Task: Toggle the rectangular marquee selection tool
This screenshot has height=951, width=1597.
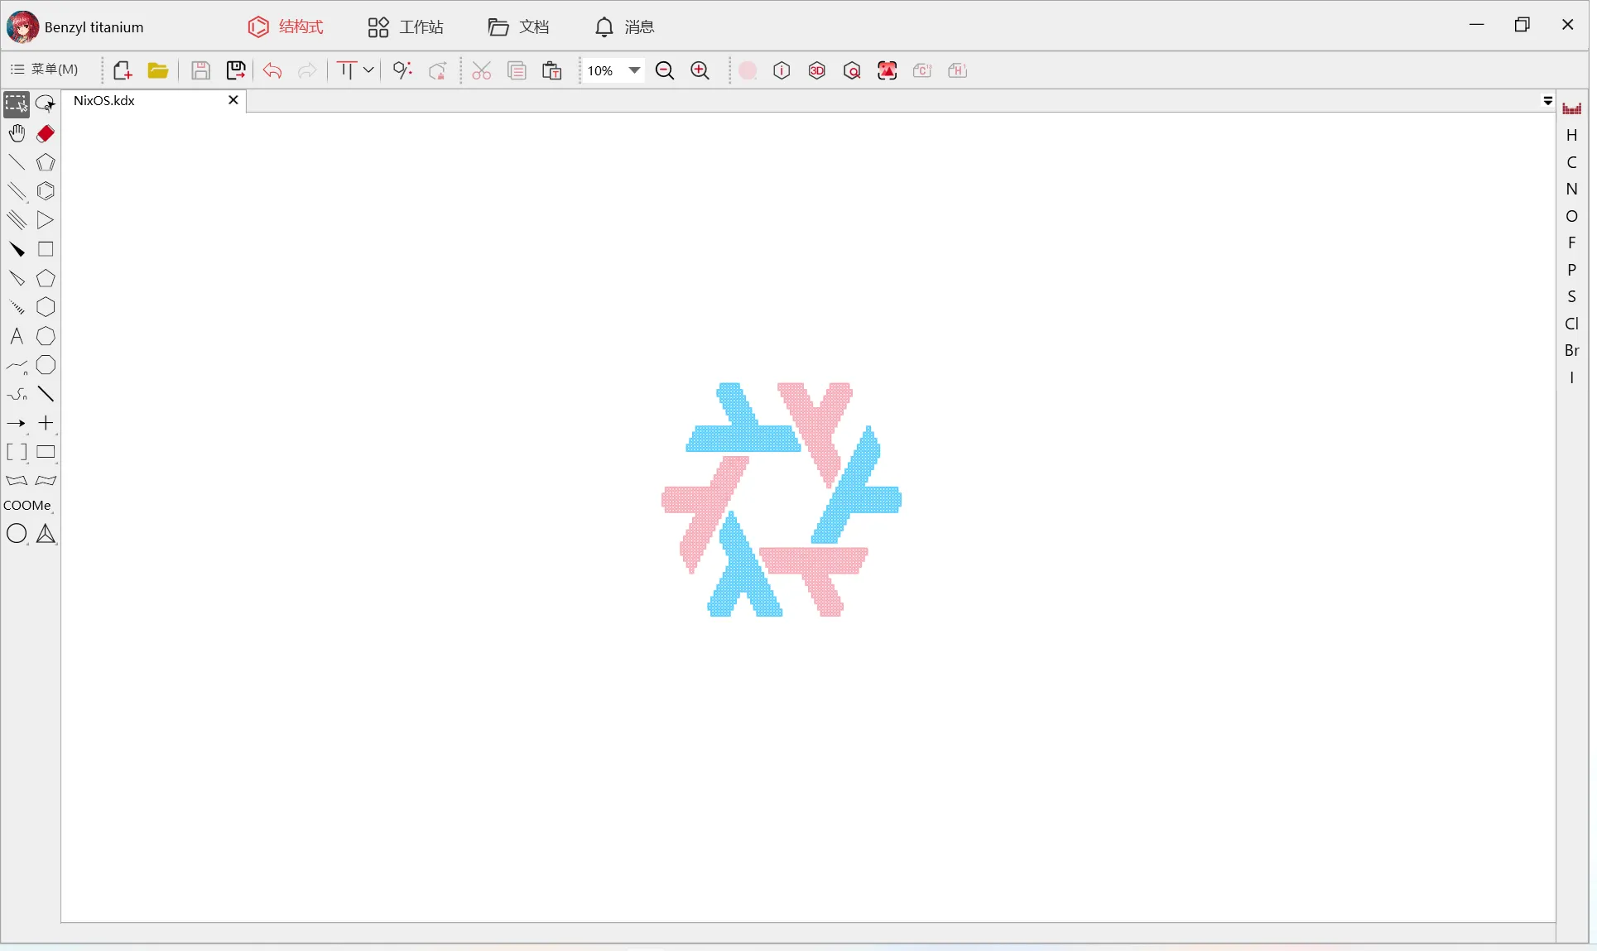Action: (x=16, y=103)
